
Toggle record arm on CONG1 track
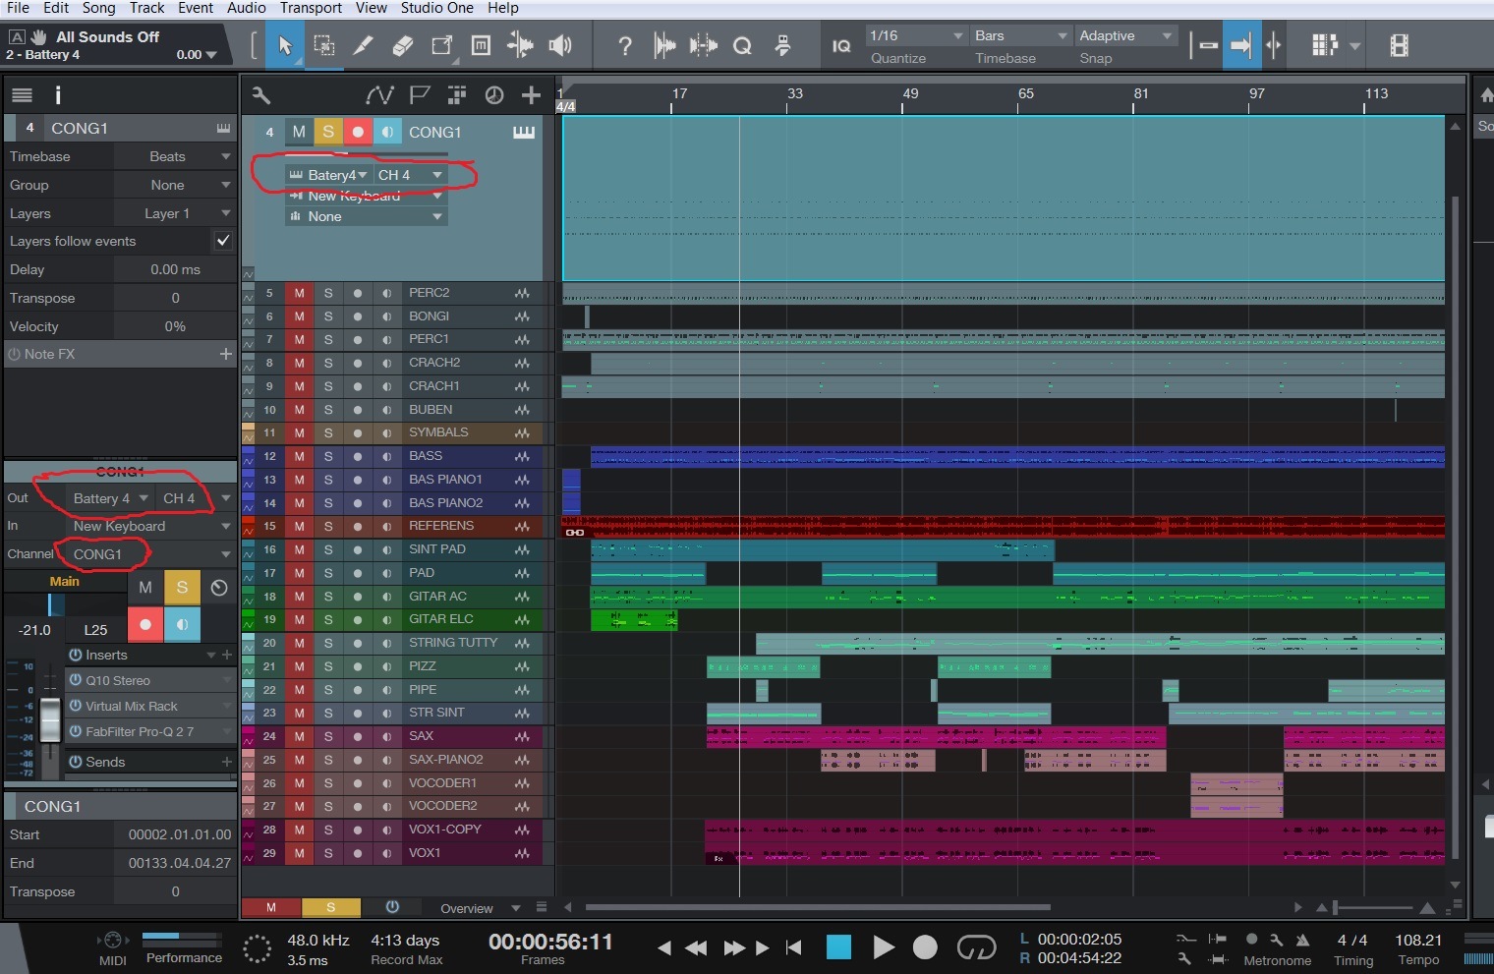(358, 132)
